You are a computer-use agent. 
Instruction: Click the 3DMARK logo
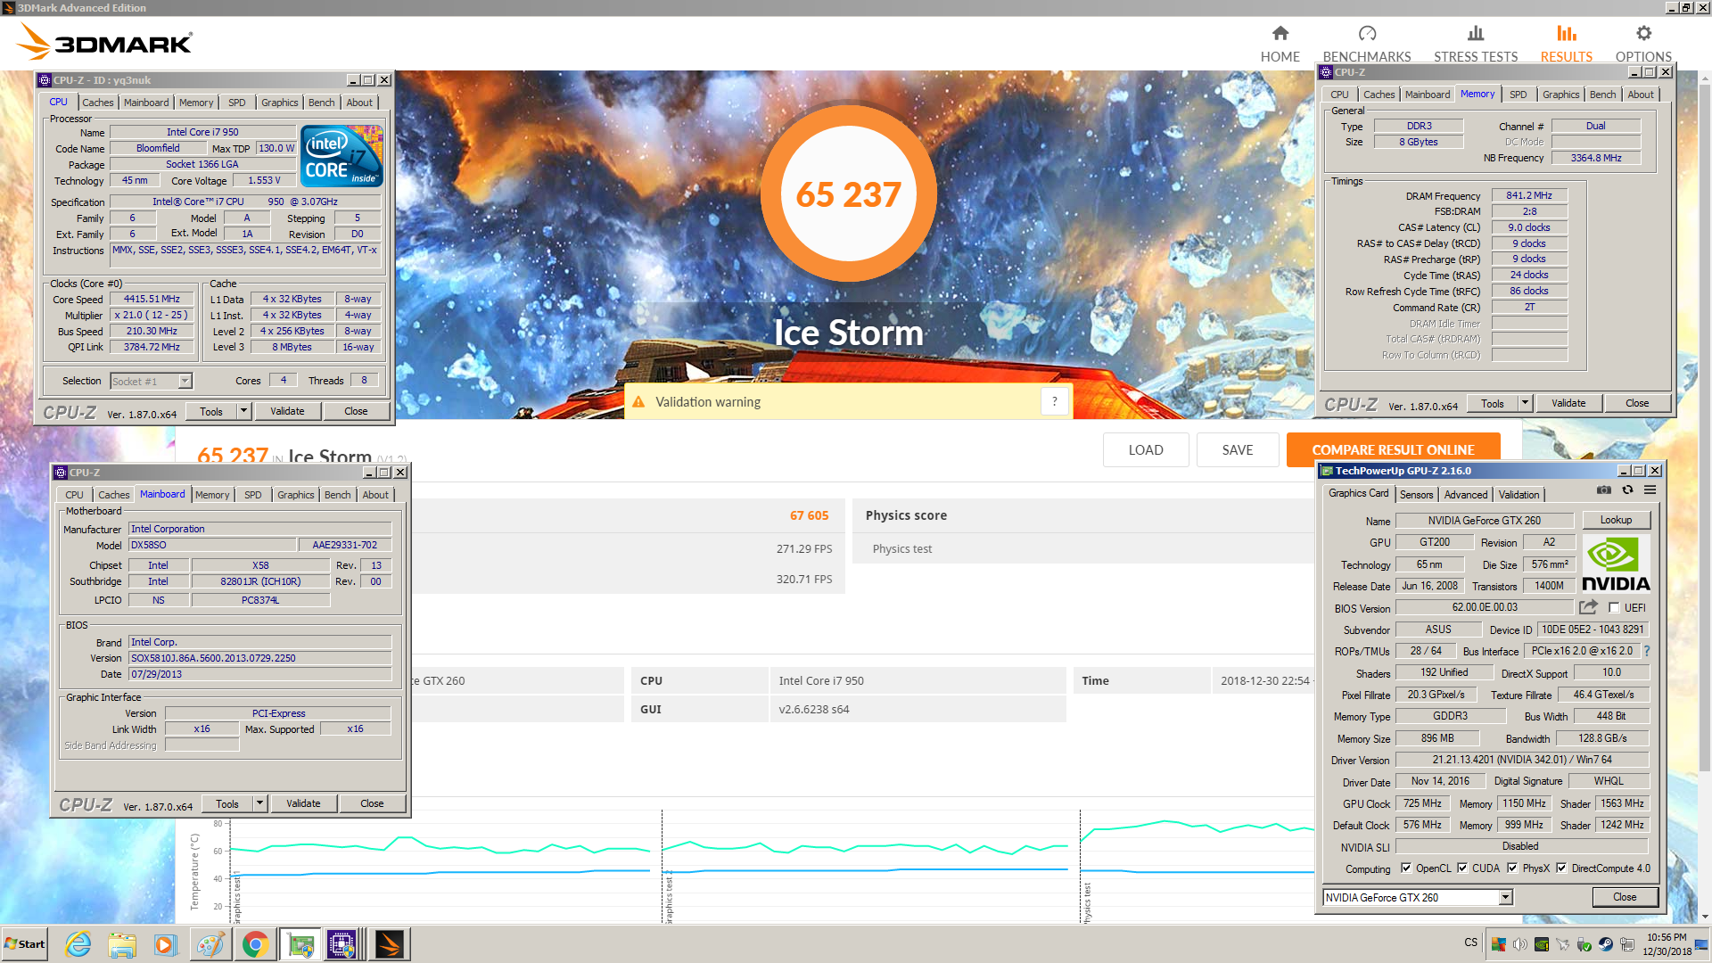[104, 42]
